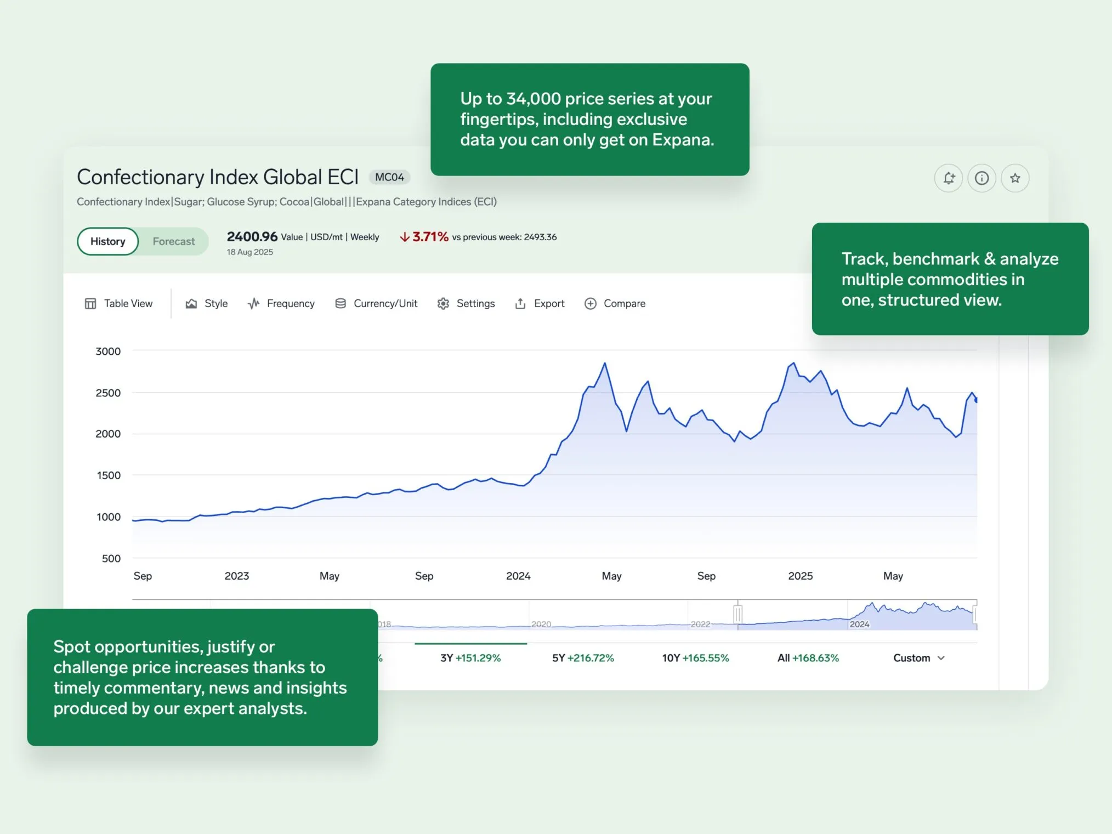
Task: Click the 2022 mark in mini timeline
Action: (x=700, y=624)
